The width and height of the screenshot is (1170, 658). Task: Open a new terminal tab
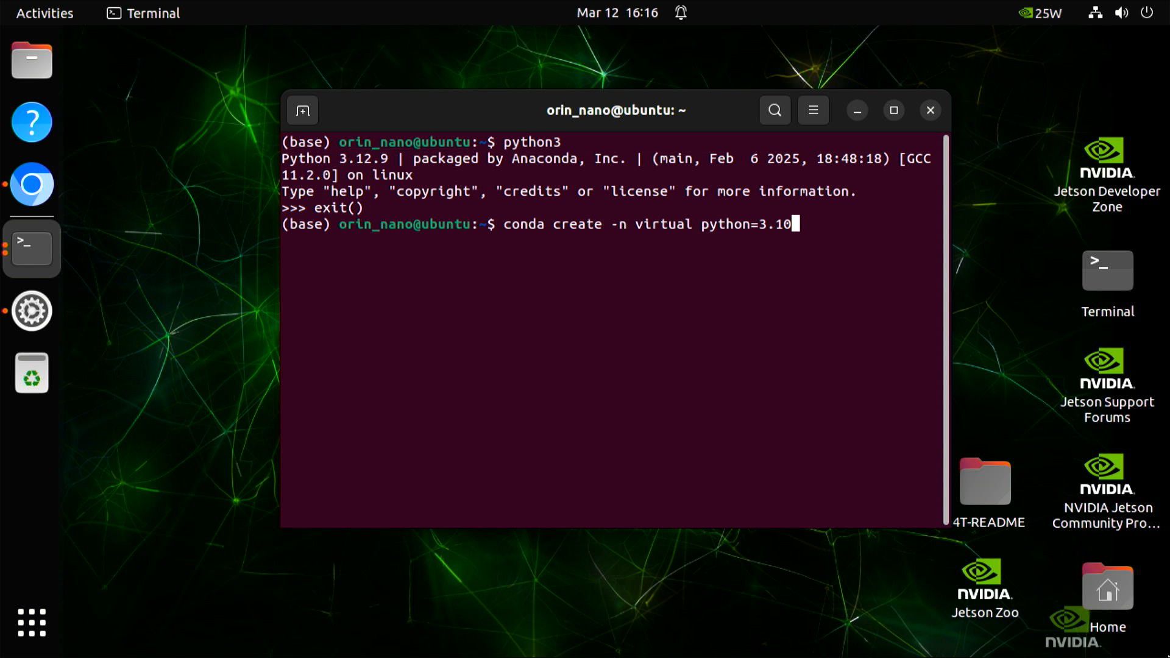pyautogui.click(x=302, y=110)
